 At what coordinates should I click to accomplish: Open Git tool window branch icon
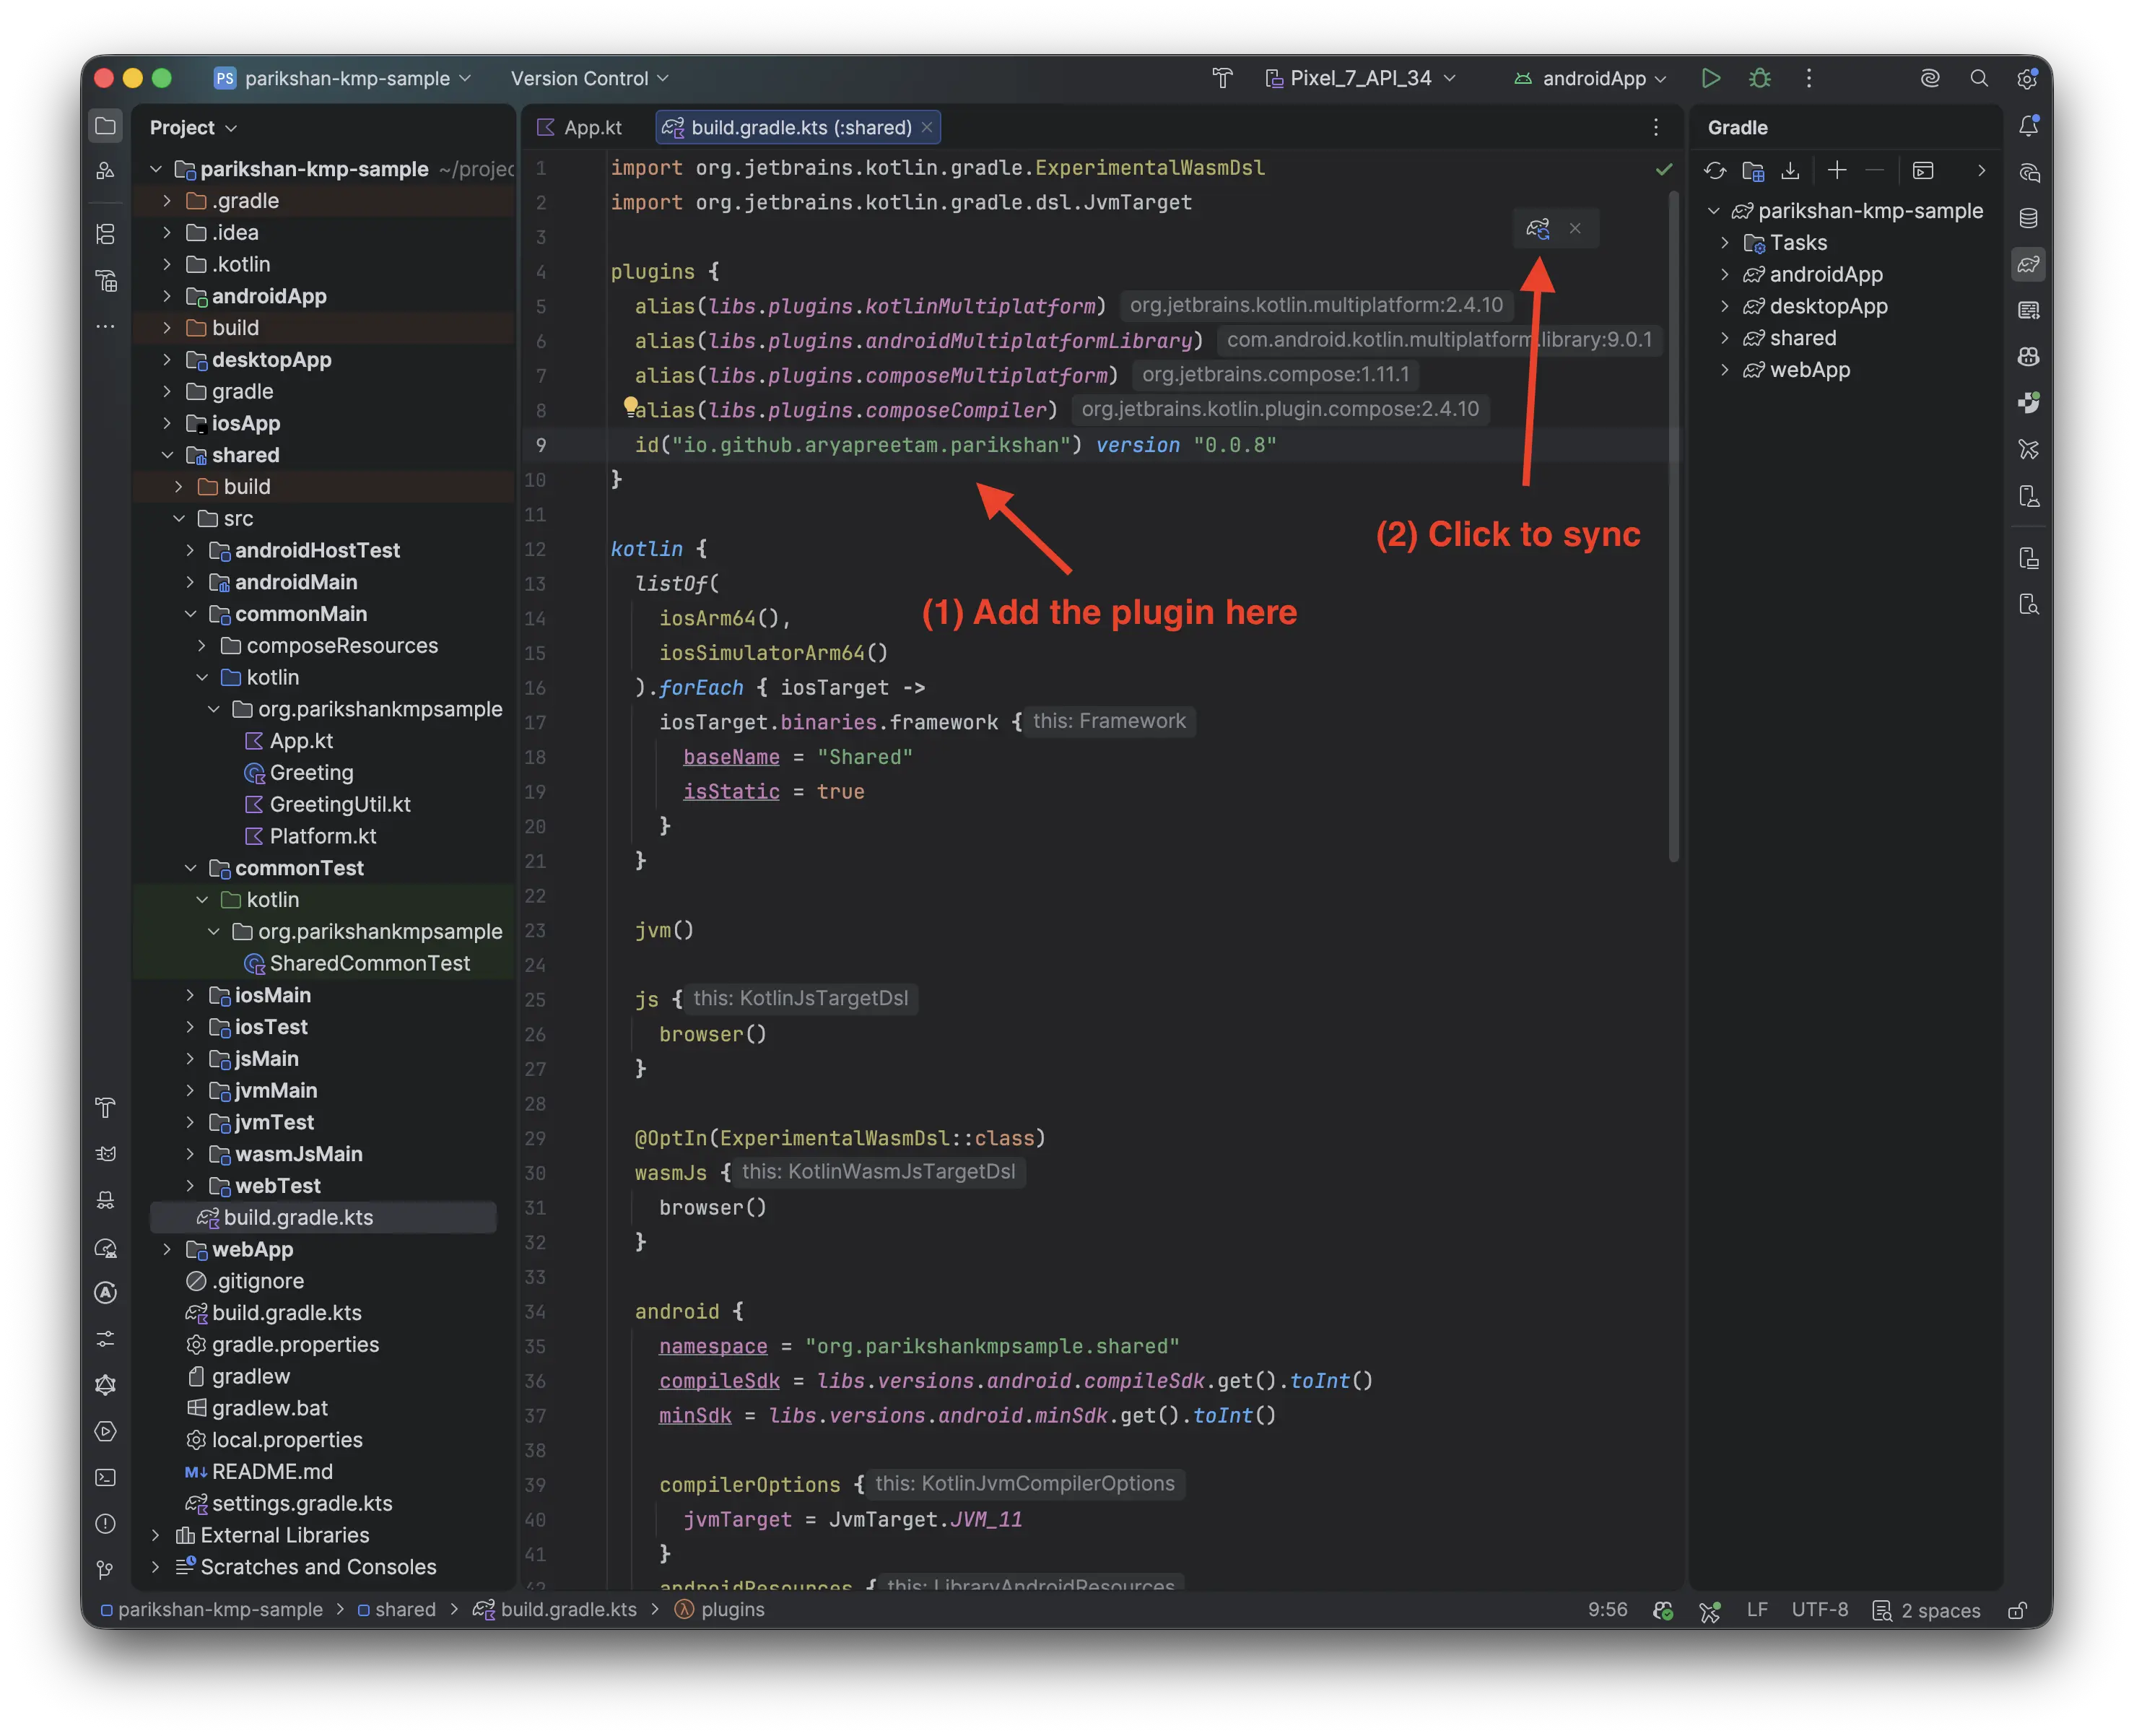(x=105, y=1570)
